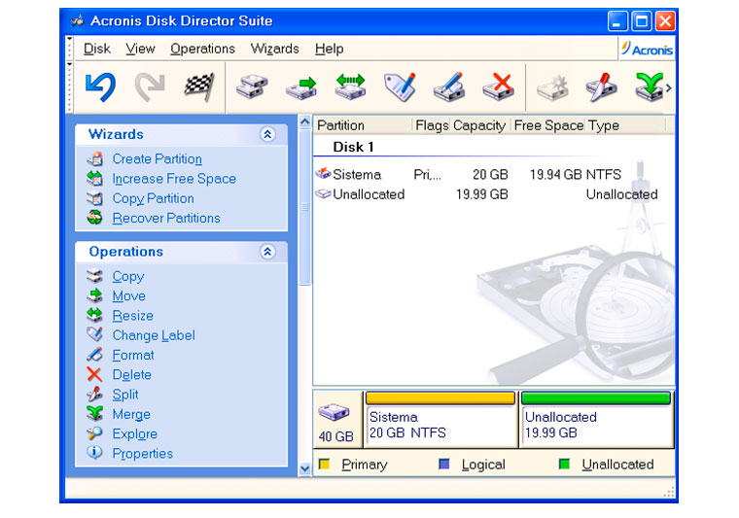The image size is (739, 518).
Task: Click the red X Delete icon in sidebar
Action: (x=94, y=374)
